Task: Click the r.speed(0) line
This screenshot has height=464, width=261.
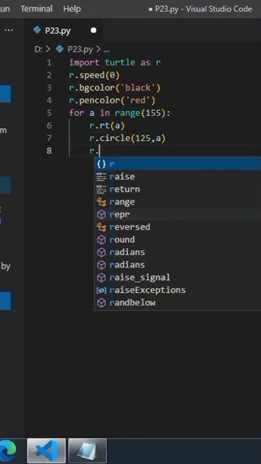Action: click(x=94, y=75)
